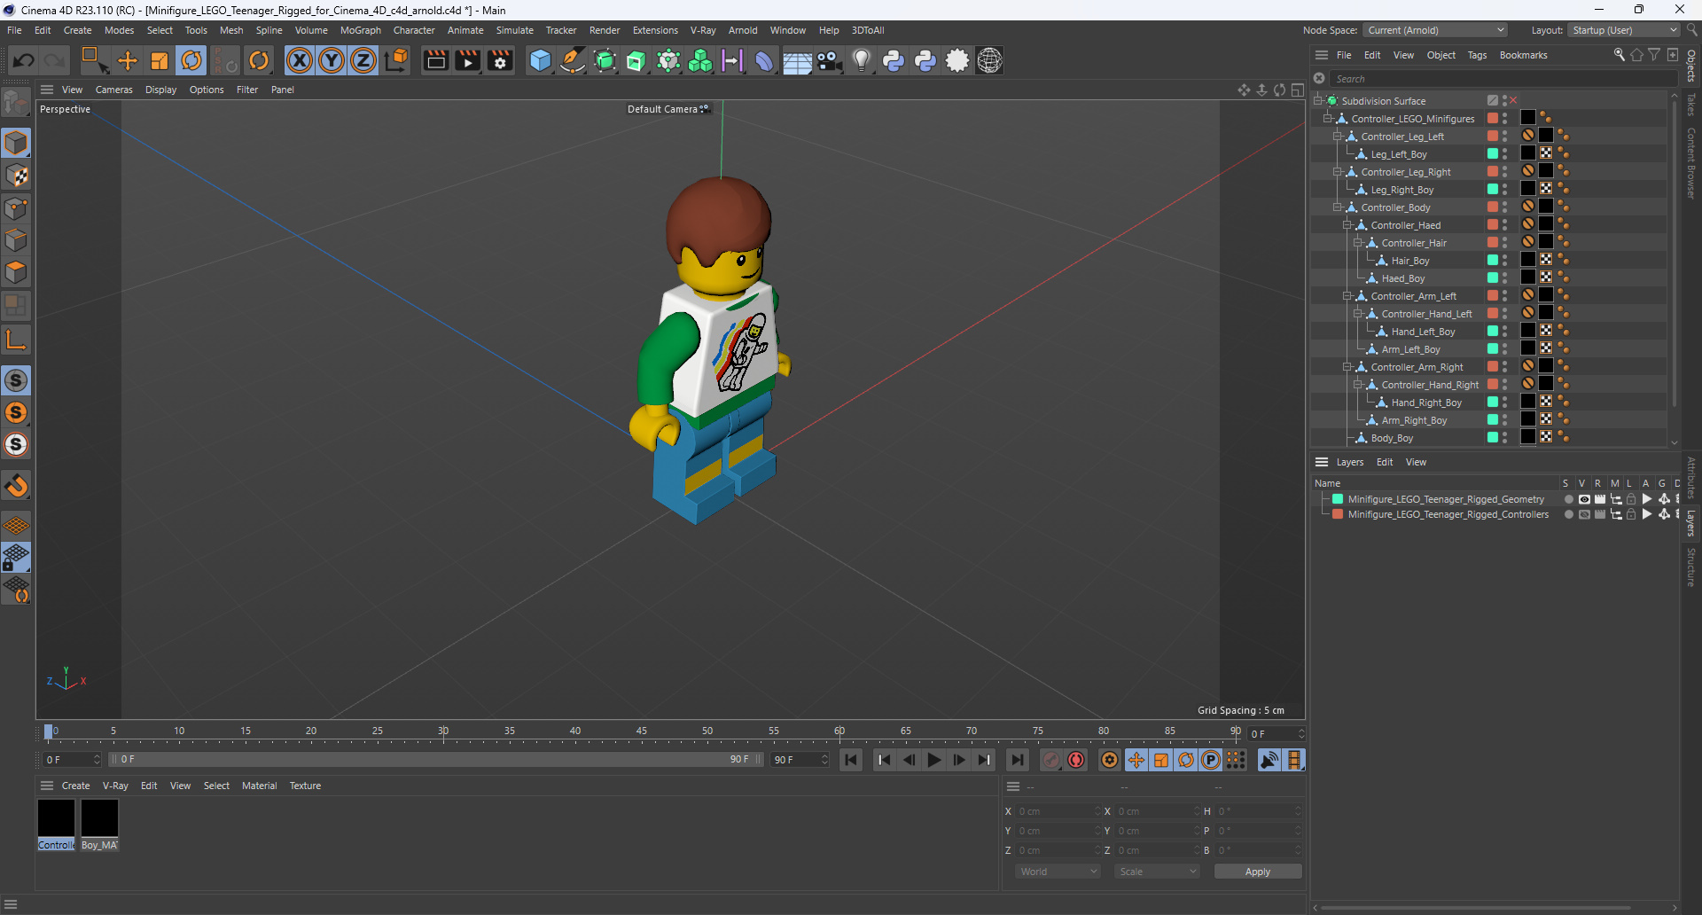Click Render View clapperboard icon

435,61
